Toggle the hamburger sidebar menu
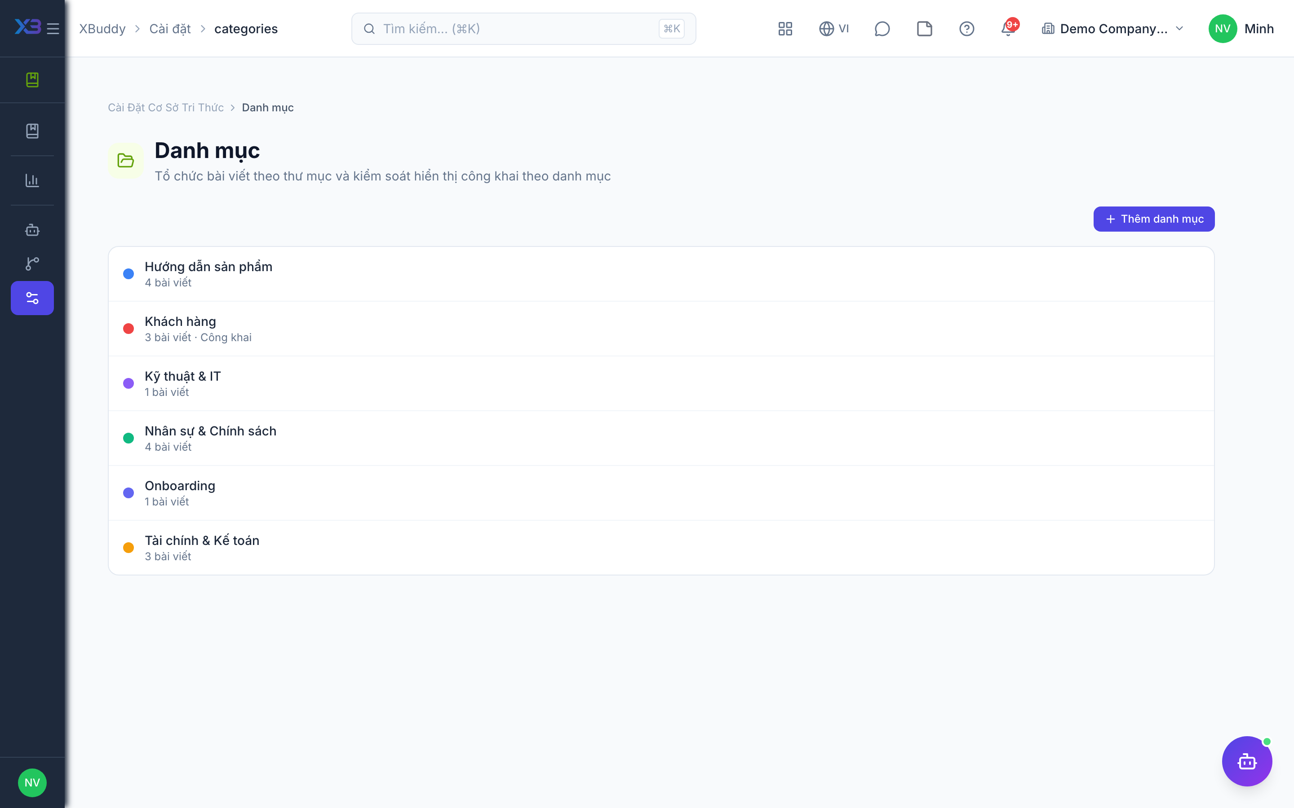The width and height of the screenshot is (1294, 808). 53,28
